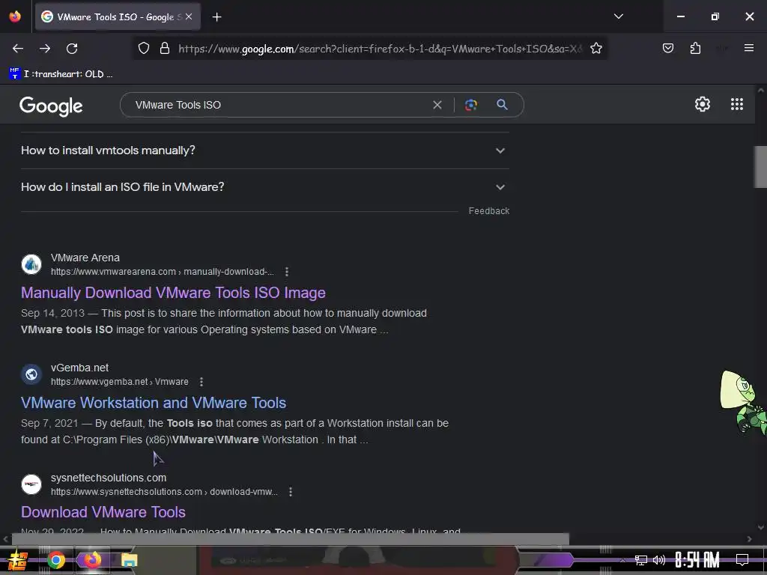
Task: Expand 'How do I install an ISO file in VMware?'
Action: (264, 187)
